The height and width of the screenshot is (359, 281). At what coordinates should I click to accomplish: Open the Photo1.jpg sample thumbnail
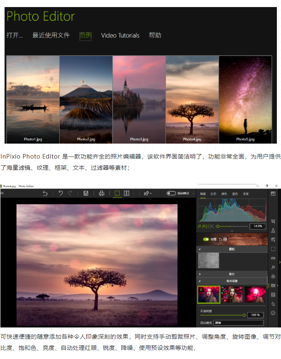33,100
